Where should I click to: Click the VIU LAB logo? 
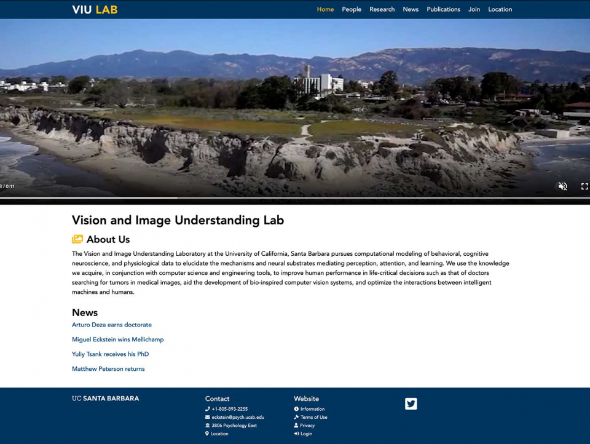tap(95, 9)
